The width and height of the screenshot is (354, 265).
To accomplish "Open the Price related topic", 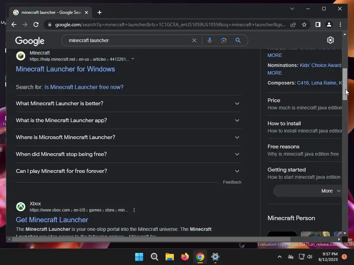I will point(305,104).
